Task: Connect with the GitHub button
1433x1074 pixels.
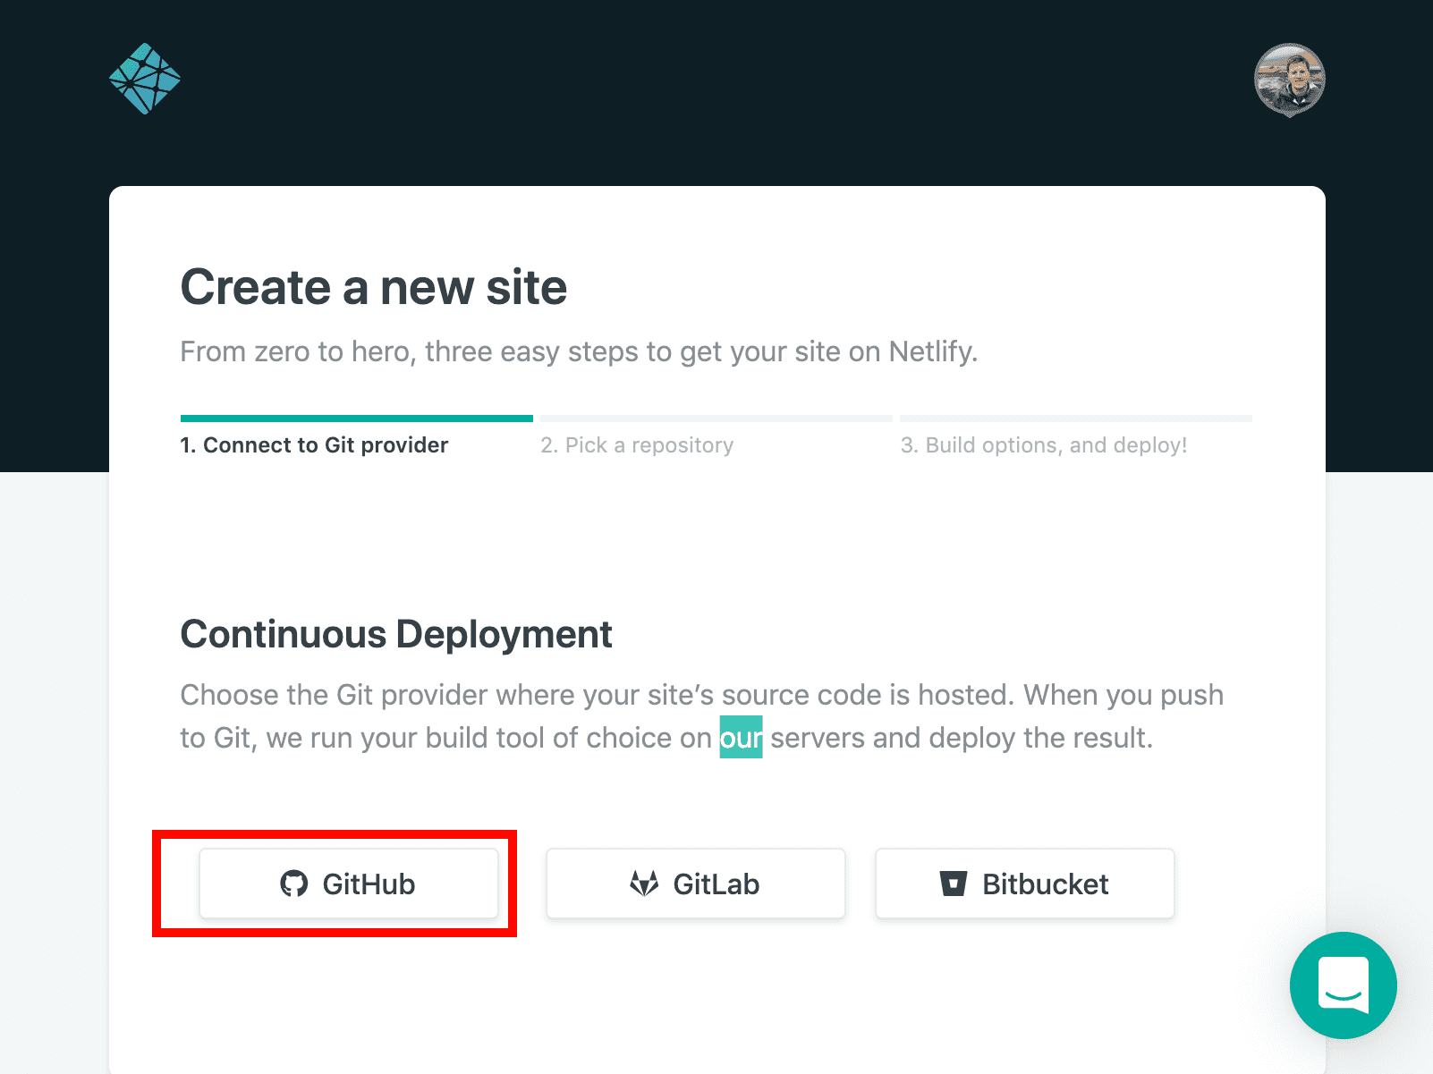Action: [x=349, y=884]
